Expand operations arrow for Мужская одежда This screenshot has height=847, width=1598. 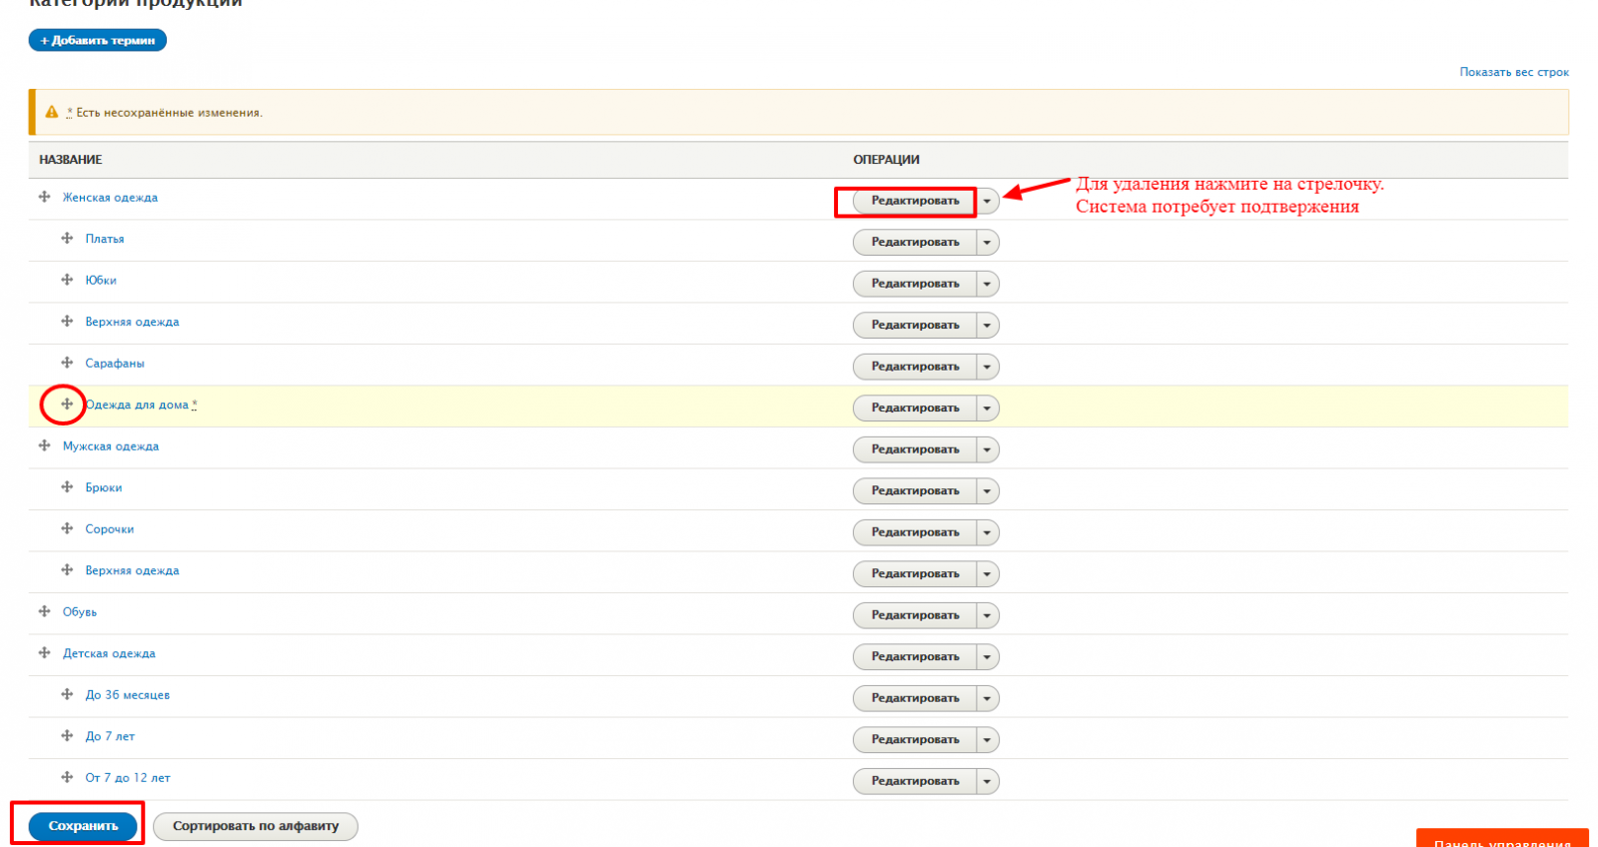point(988,449)
